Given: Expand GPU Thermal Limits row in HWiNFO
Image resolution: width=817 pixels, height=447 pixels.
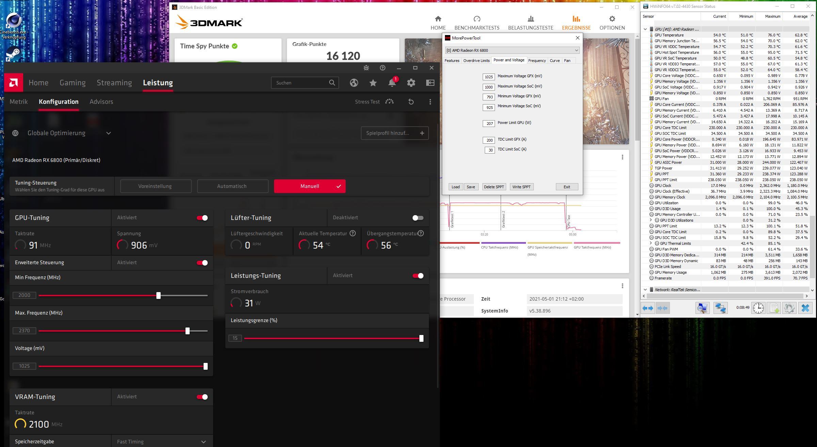Looking at the screenshot, I should click(x=651, y=243).
